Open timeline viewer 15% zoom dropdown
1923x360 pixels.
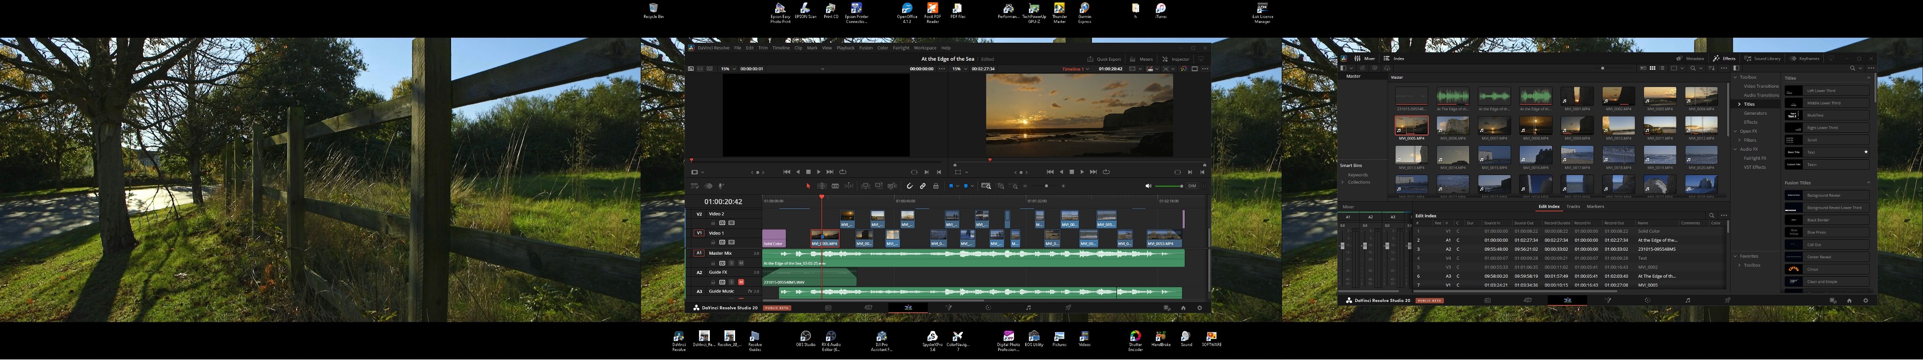tap(959, 68)
